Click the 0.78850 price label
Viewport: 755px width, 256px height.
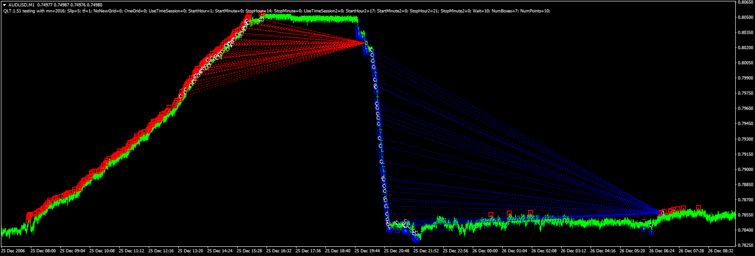(745, 185)
